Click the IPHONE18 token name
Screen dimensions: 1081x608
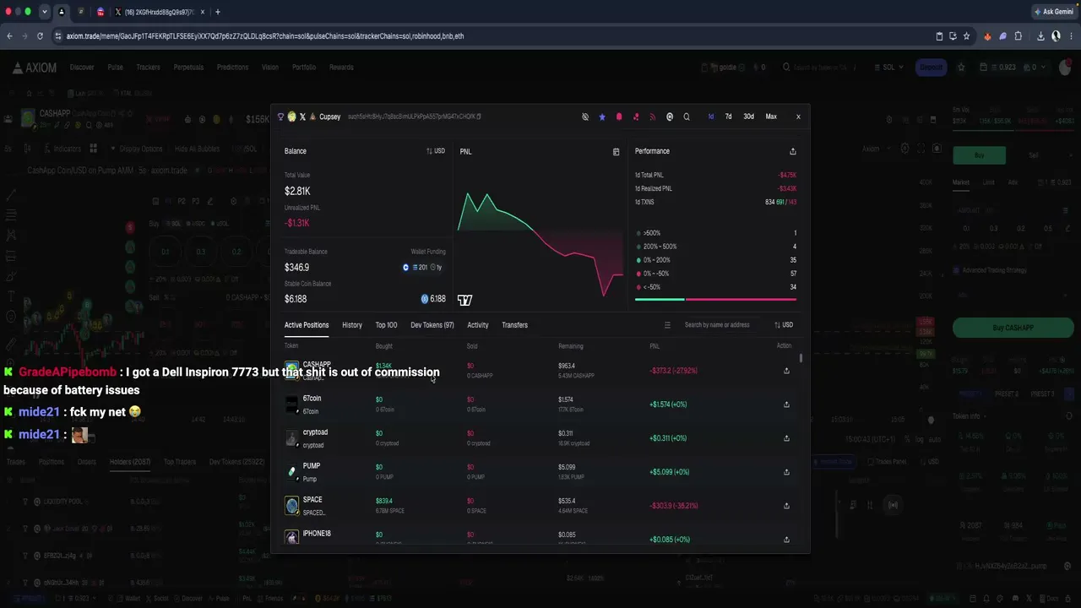317,534
